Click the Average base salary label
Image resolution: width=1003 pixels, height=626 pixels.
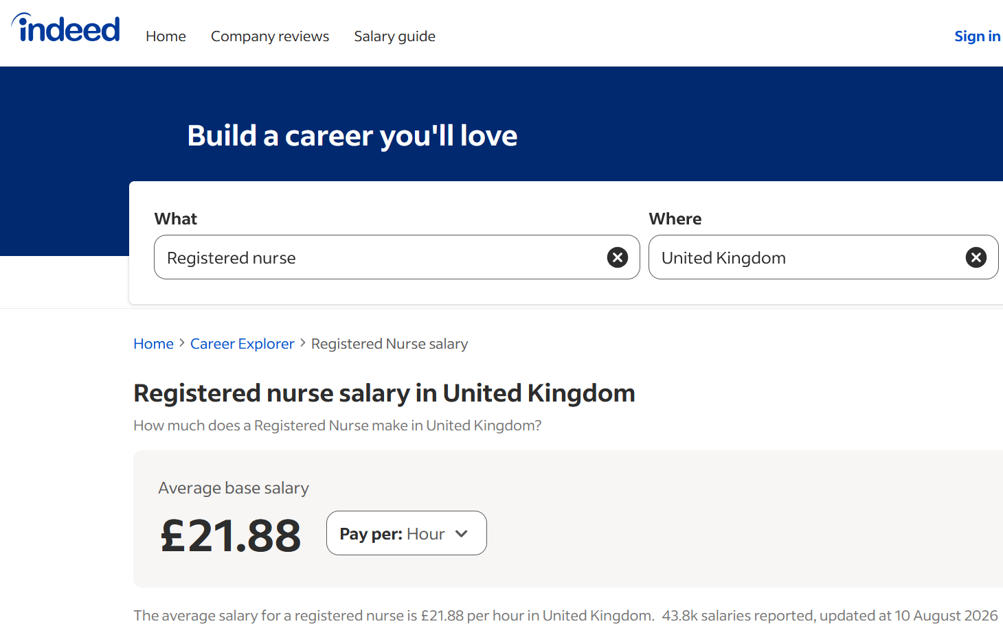click(234, 488)
